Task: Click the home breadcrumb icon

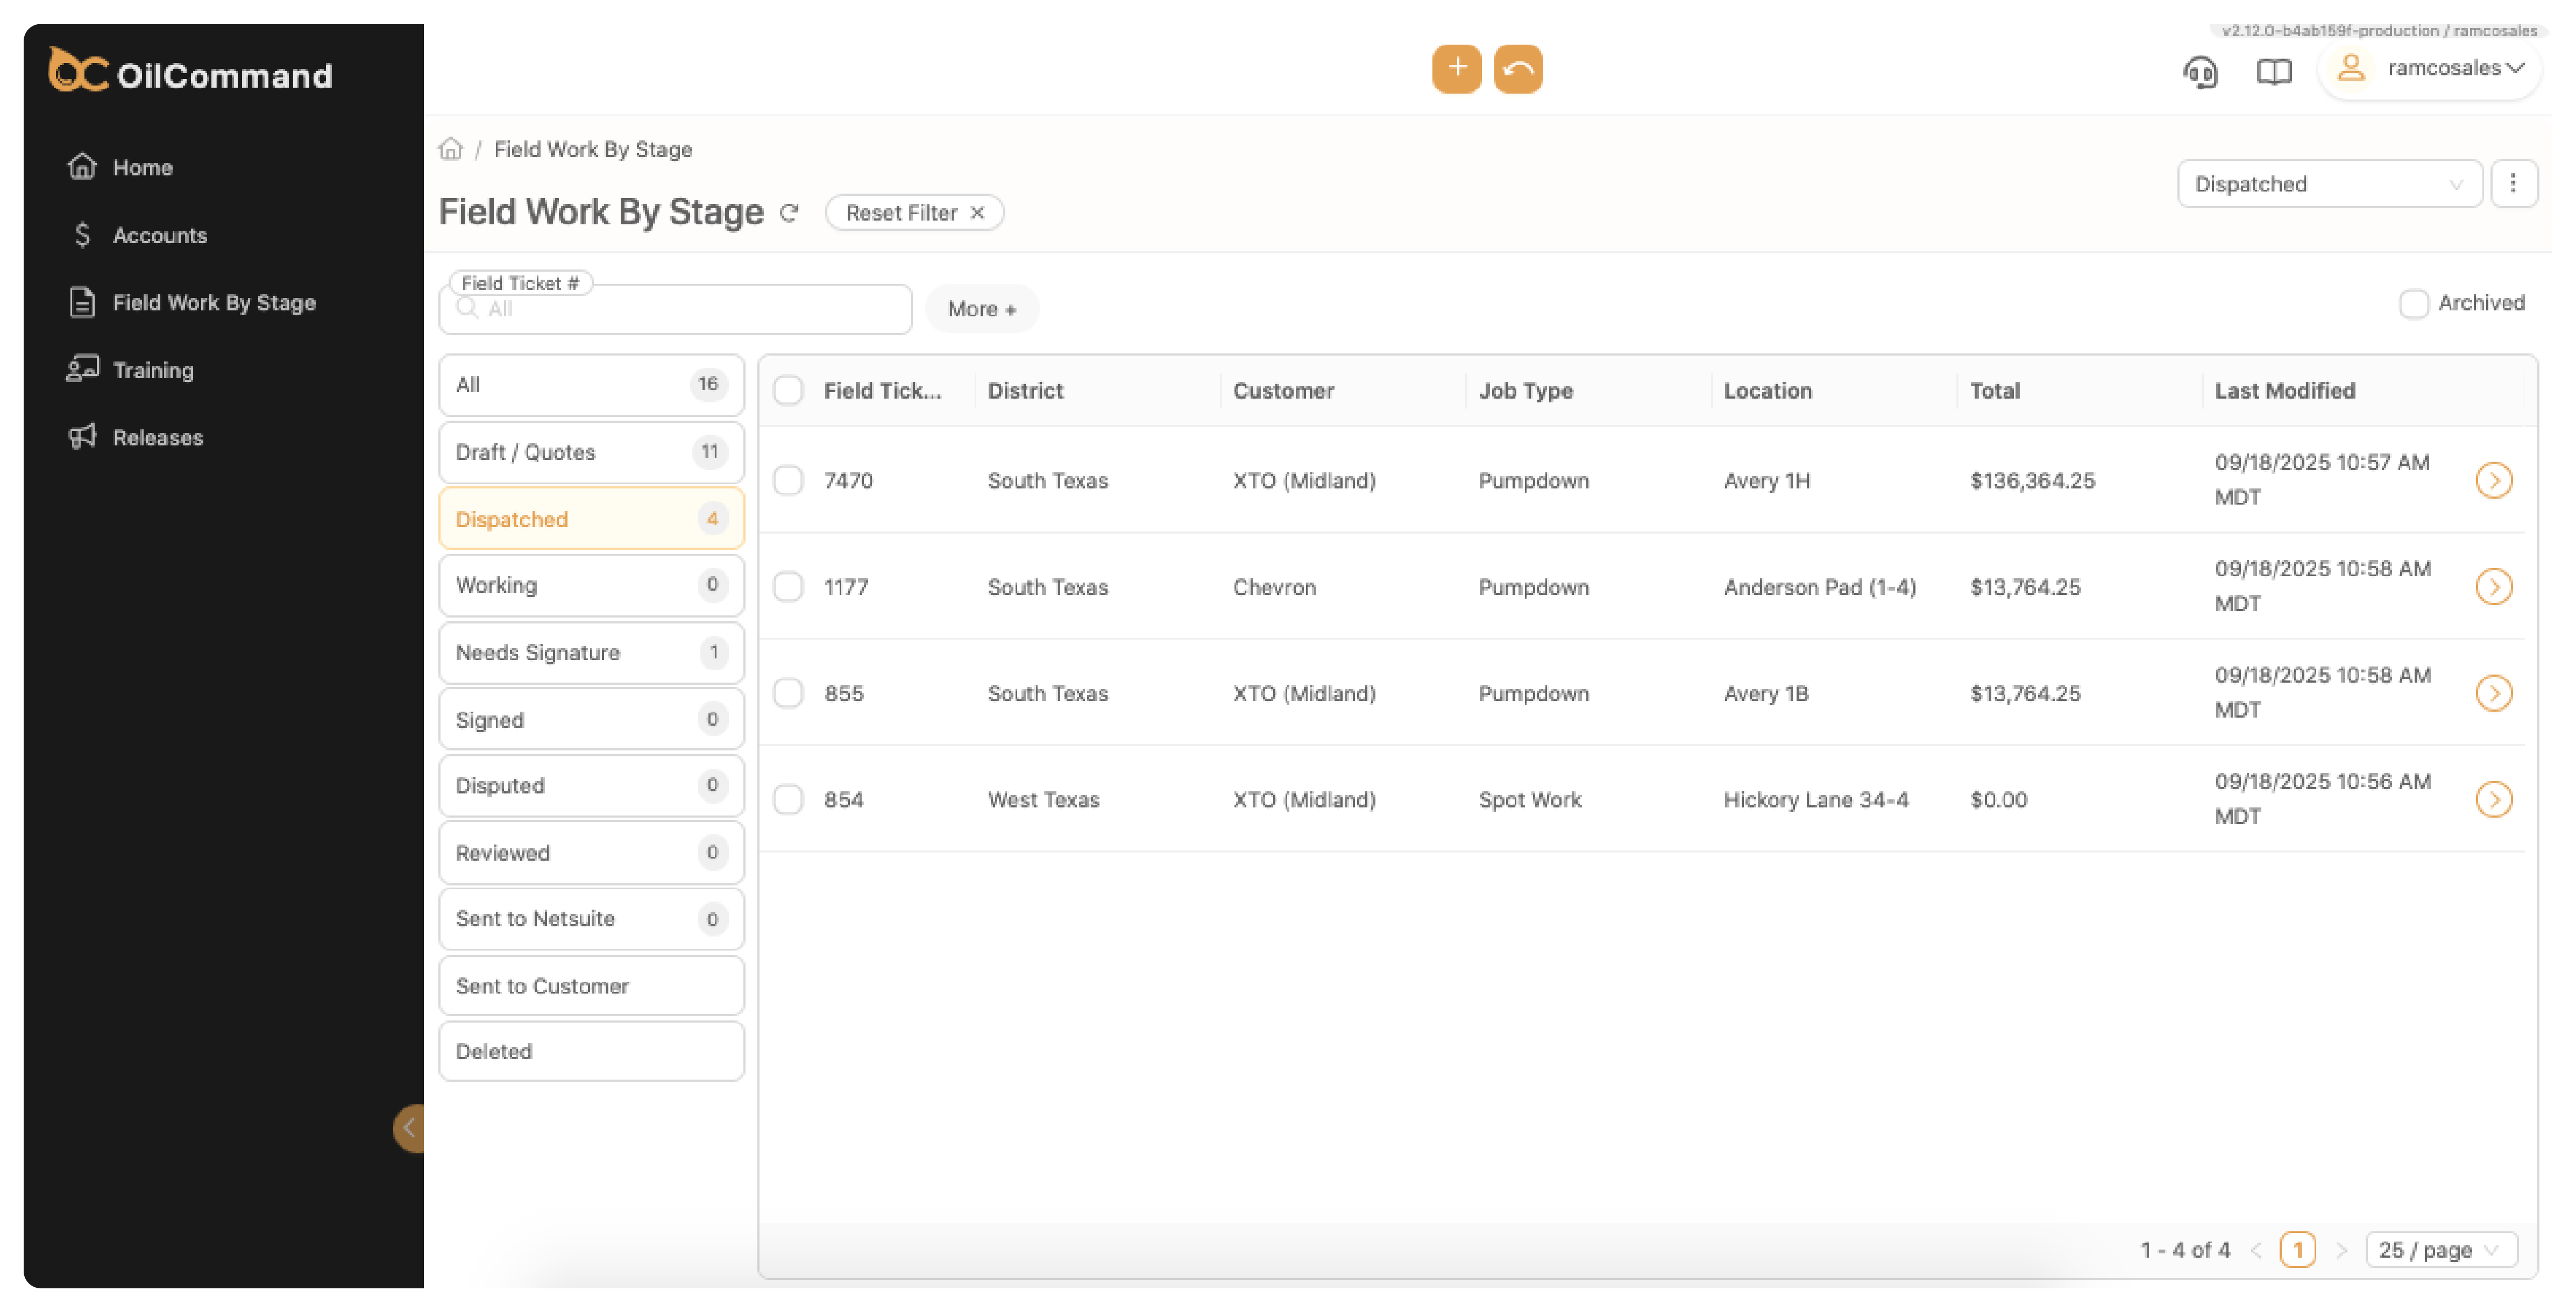Action: (451, 149)
